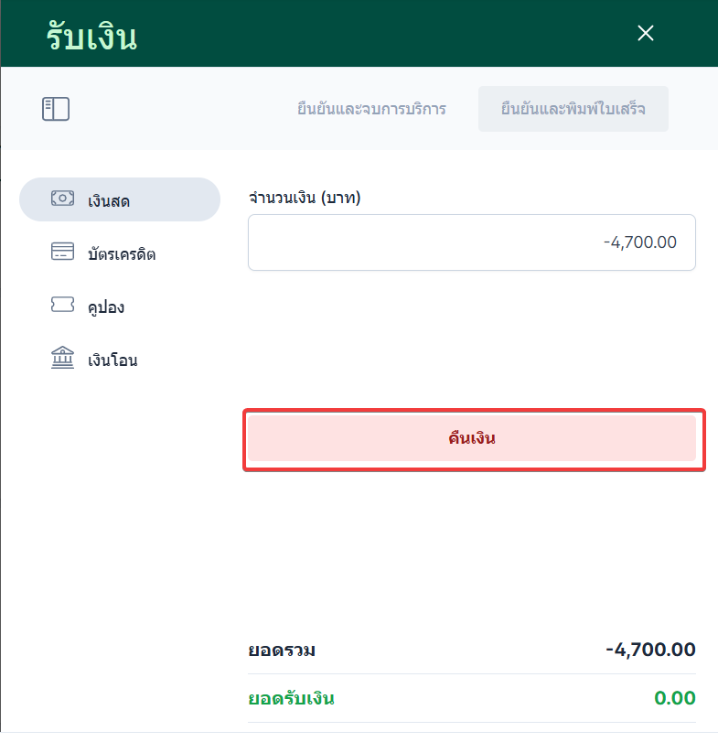Open the เงินโอน payment option
Screen dimensions: 718x742
(x=113, y=360)
